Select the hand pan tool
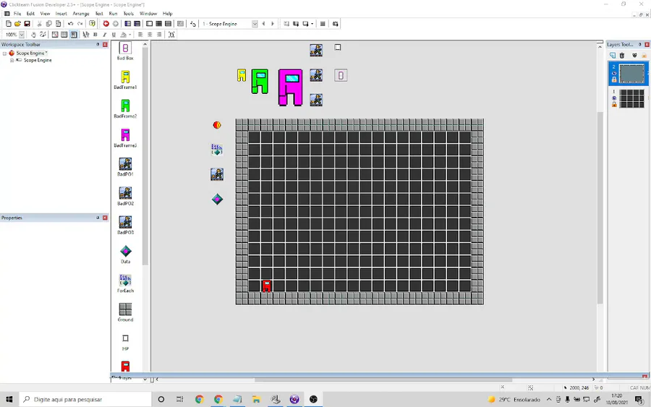The height and width of the screenshot is (407, 651). 33,35
